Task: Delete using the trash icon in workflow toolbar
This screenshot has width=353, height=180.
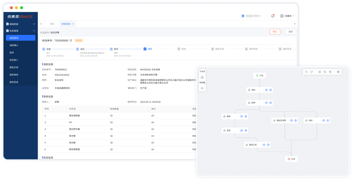Action: click(x=338, y=72)
